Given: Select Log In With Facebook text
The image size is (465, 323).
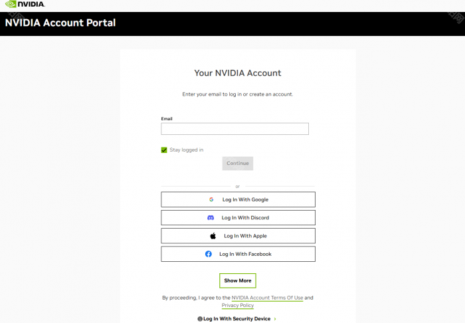Looking at the screenshot, I should point(245,254).
